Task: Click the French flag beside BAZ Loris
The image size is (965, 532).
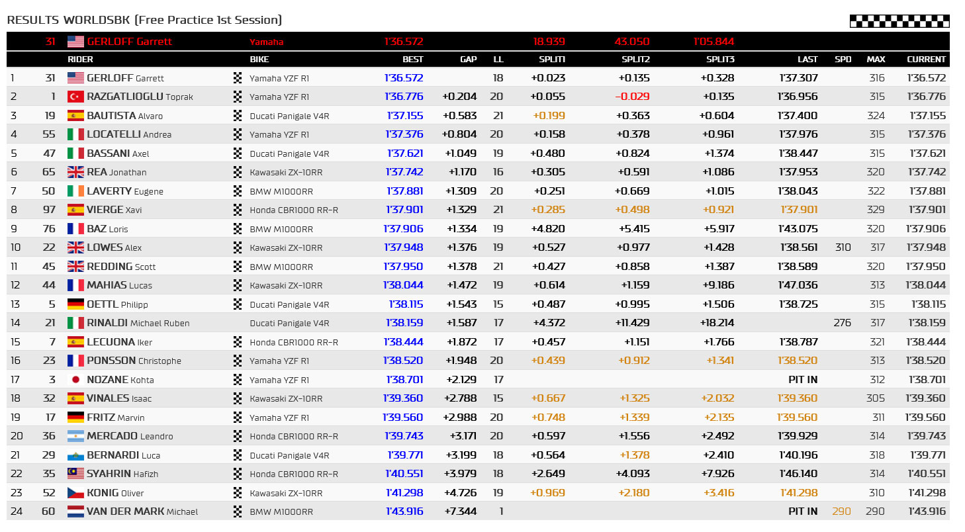Action: [x=76, y=229]
